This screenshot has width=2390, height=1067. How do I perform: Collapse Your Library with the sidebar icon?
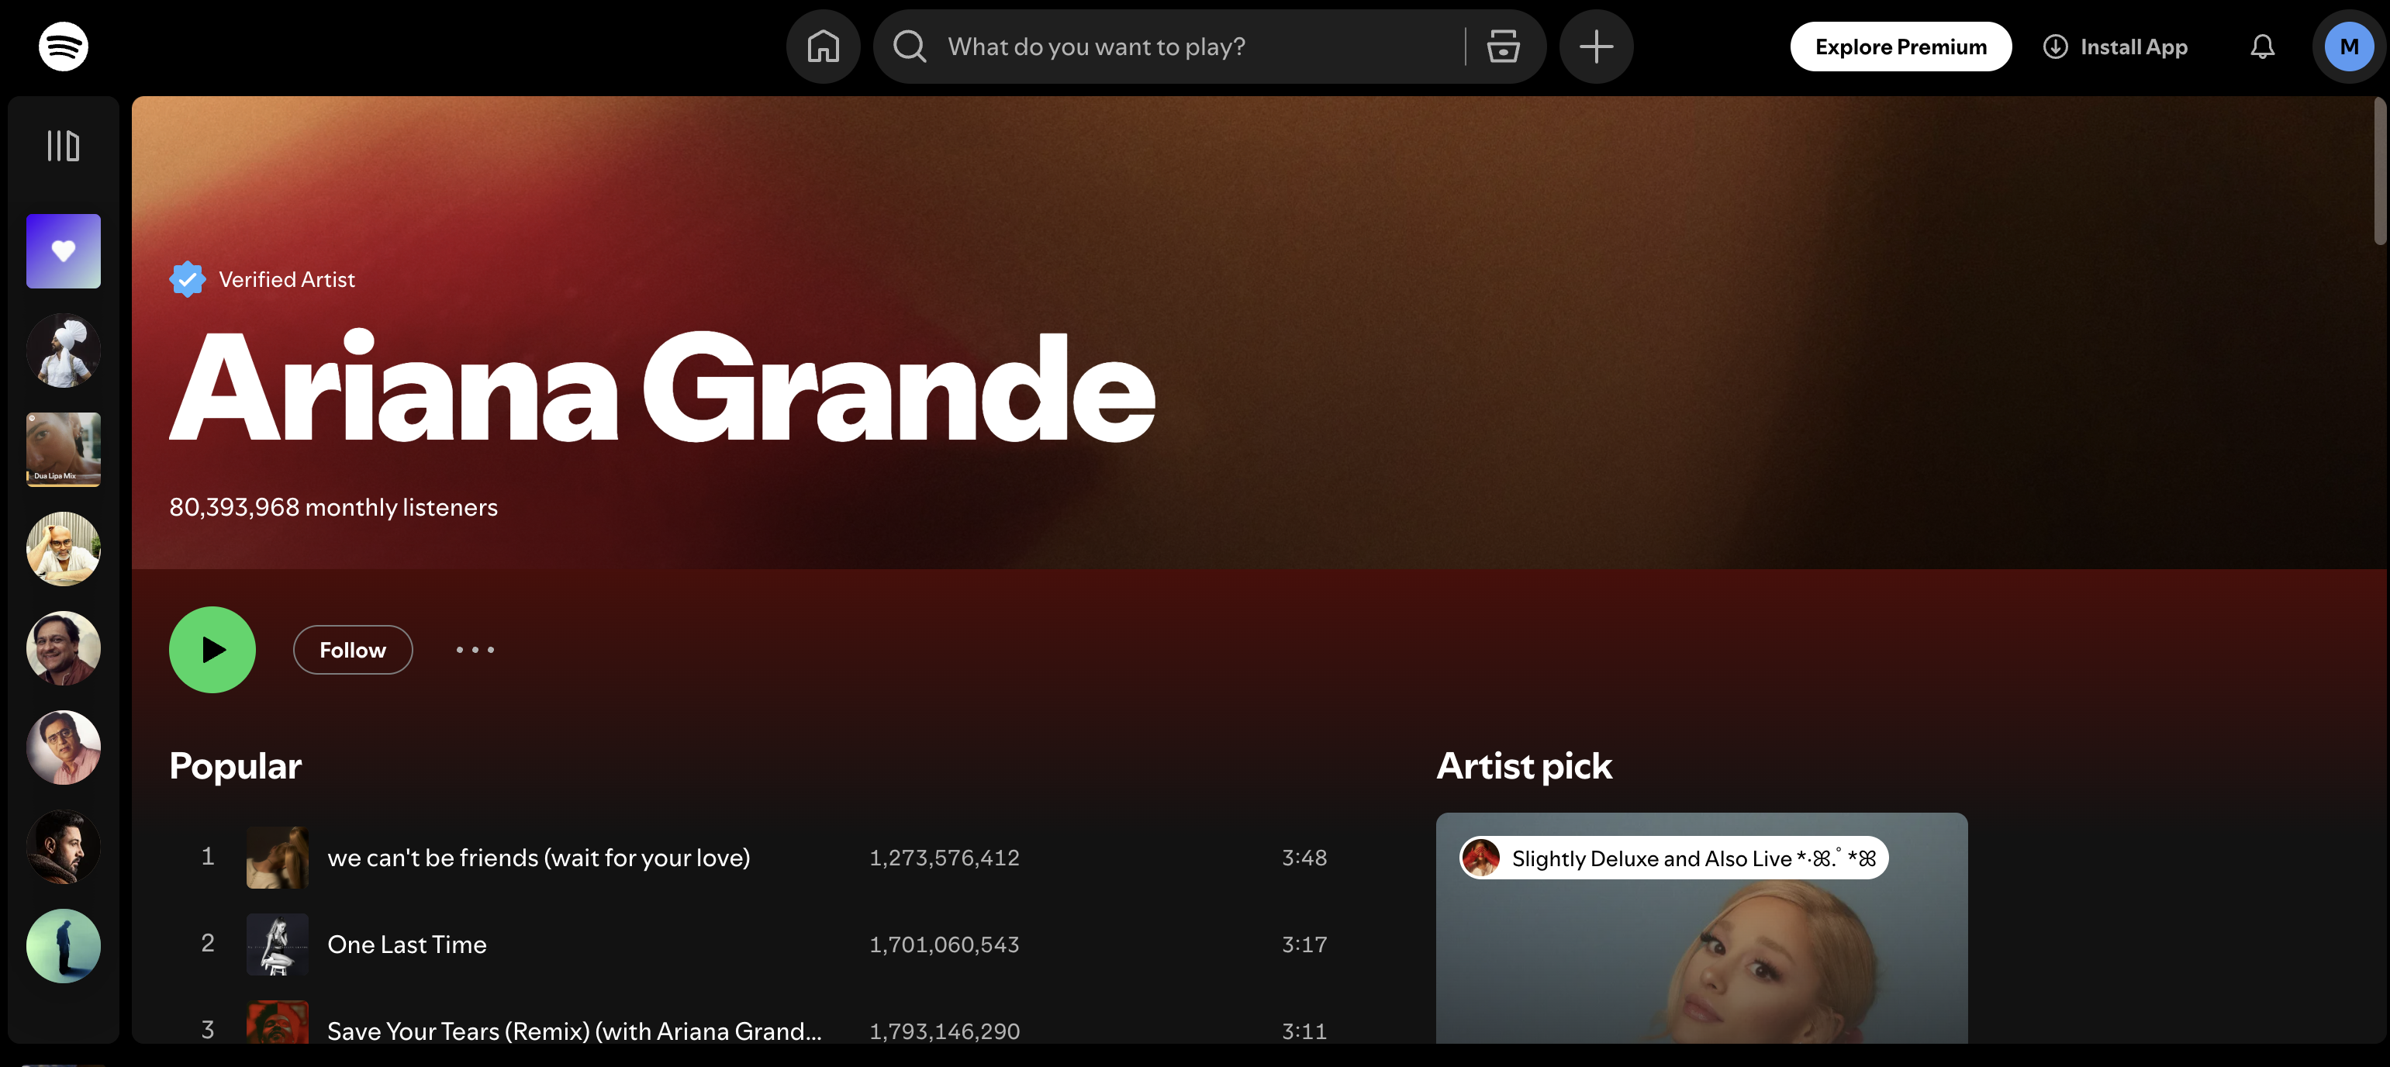click(x=61, y=146)
